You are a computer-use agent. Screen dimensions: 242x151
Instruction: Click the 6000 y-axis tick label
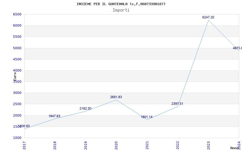pyautogui.click(x=17, y=26)
